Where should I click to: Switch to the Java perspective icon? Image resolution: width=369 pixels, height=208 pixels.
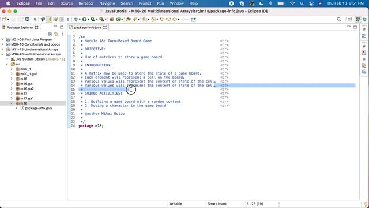(357, 19)
